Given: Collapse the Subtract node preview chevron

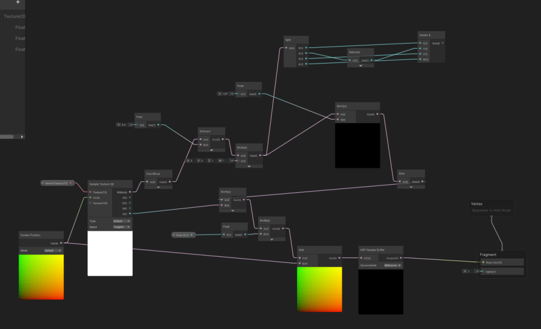Looking at the screenshot, I should (x=212, y=150).
